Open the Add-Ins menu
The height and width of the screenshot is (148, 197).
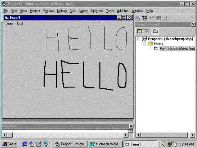point(122,11)
